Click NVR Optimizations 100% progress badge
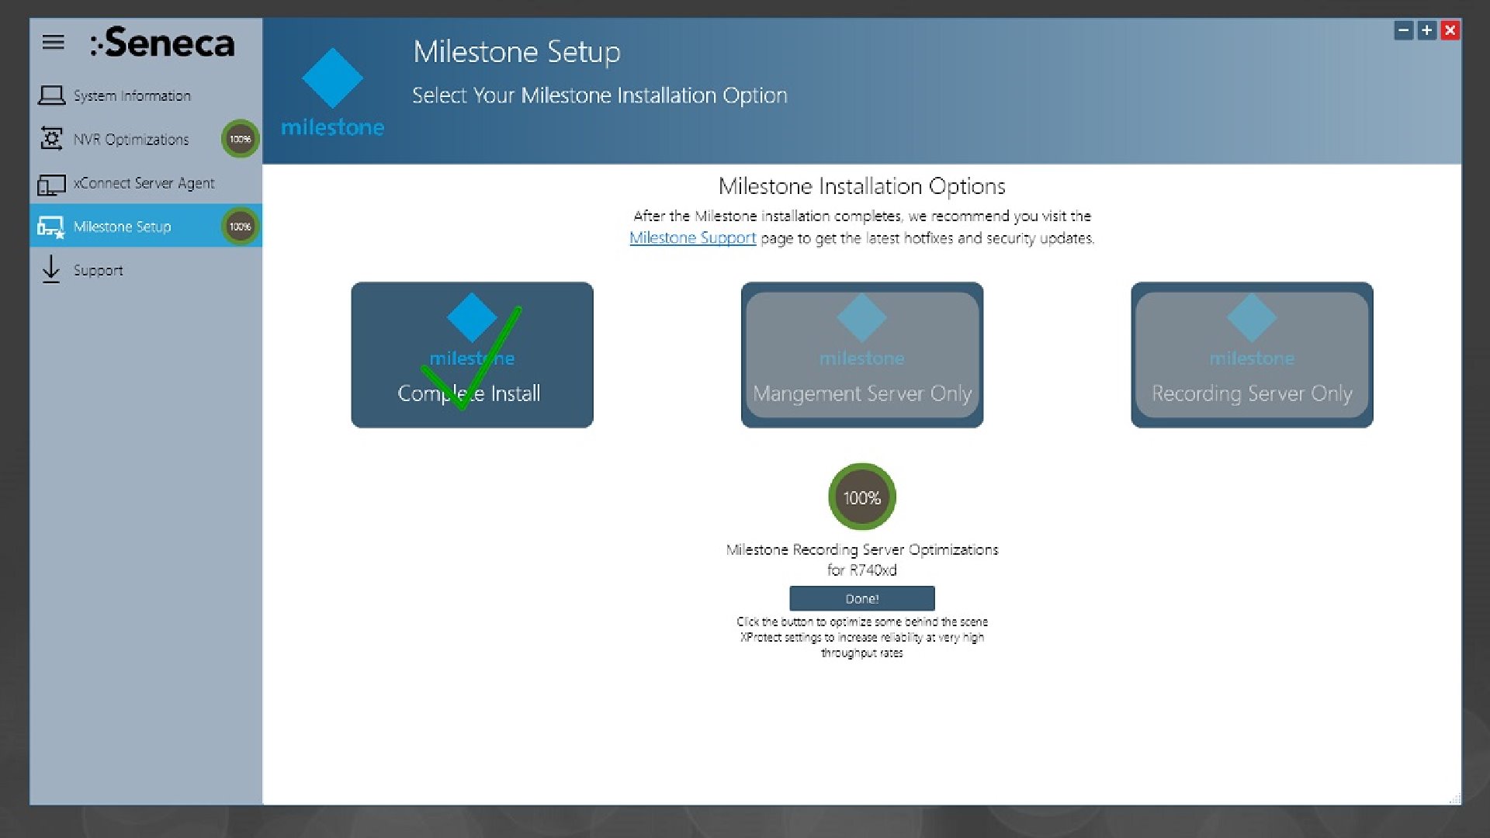1490x838 pixels. (x=240, y=139)
